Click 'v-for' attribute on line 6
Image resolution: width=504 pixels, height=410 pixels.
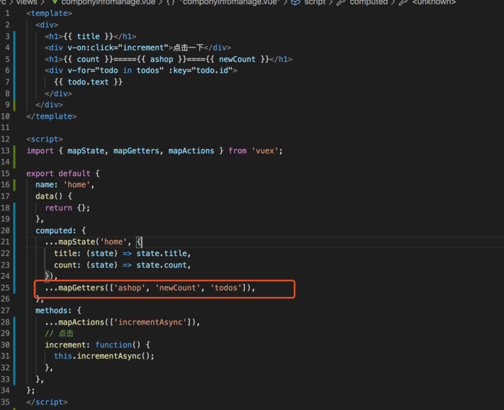coord(78,70)
